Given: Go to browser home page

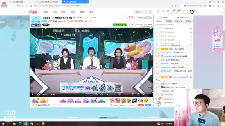Looking at the screenshot, I should tap(22, 6).
